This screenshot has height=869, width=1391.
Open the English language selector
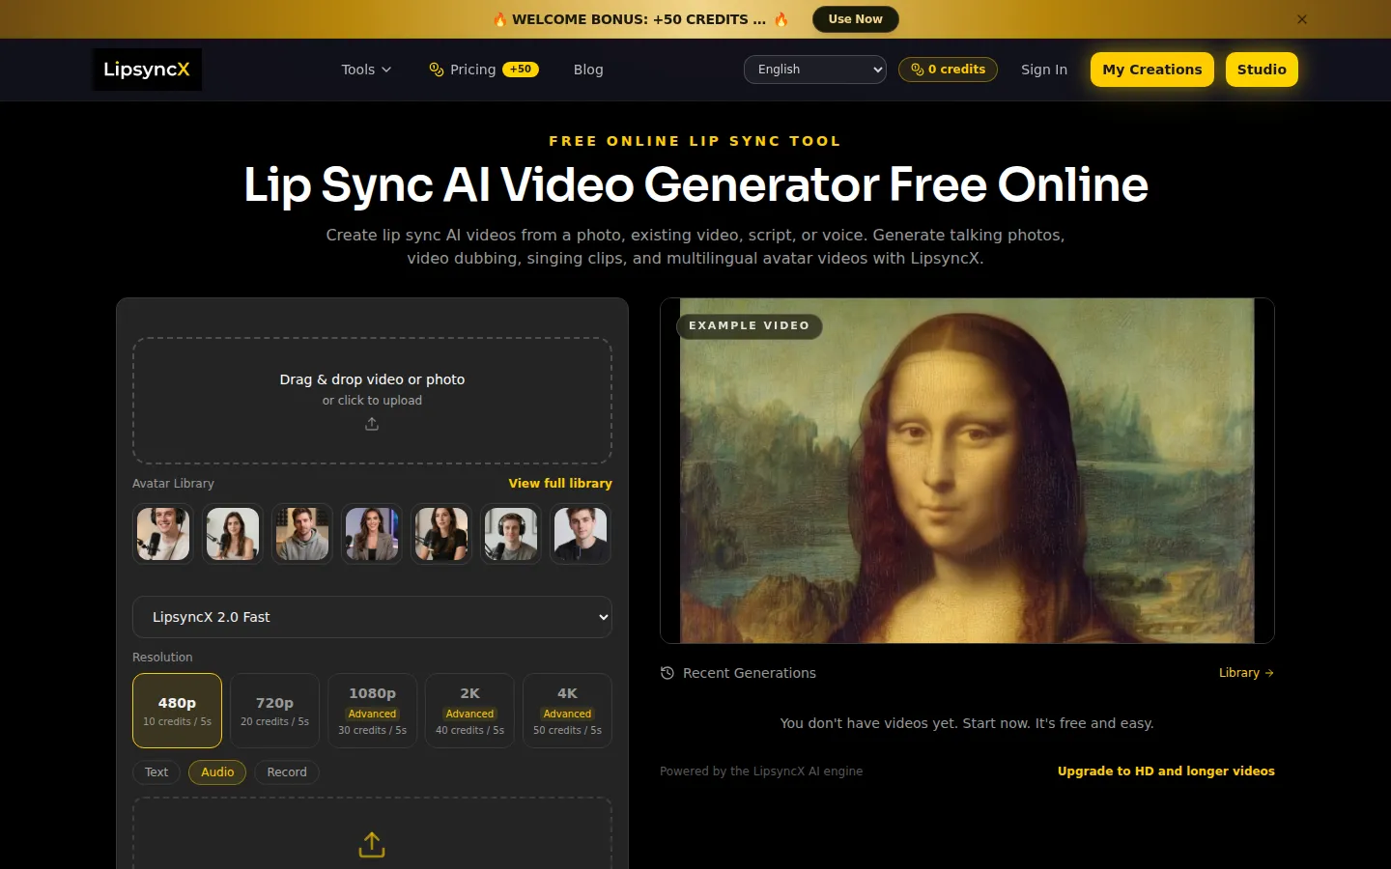(x=815, y=70)
